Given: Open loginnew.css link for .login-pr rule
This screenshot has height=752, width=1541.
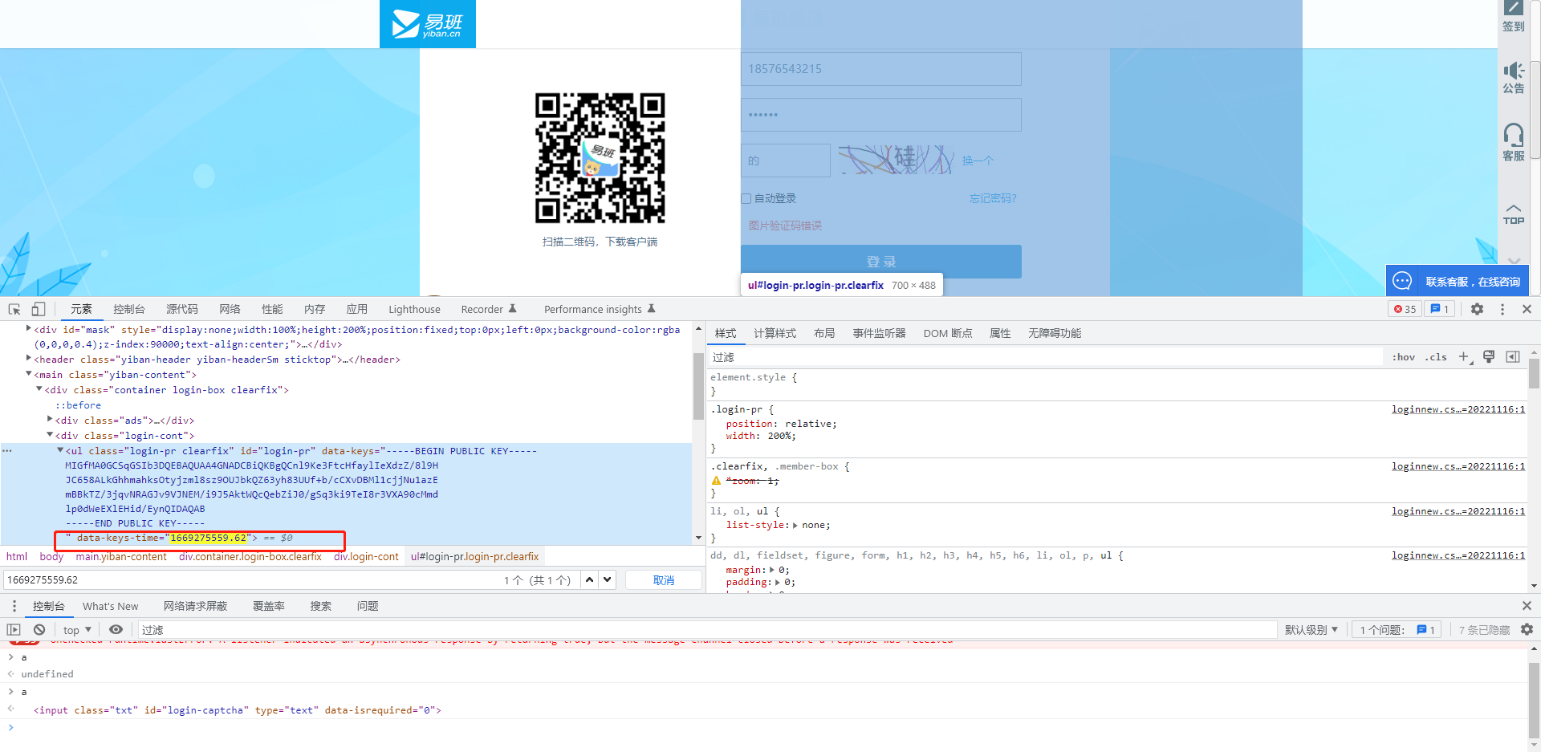Looking at the screenshot, I should click(x=1458, y=409).
